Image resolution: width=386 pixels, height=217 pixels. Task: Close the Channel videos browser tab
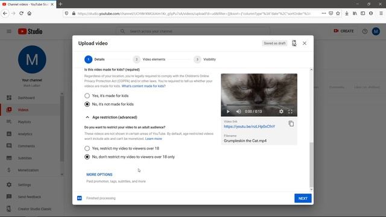(x=52, y=4)
